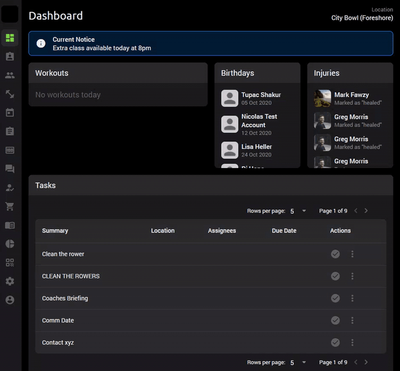Expand bottom Rows per page dropdown
This screenshot has width=400, height=371.
[x=298, y=362]
